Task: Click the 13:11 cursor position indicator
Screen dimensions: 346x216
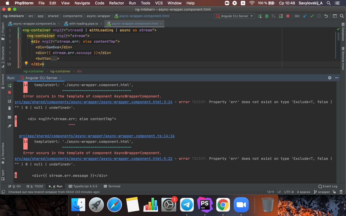Action: tap(271, 192)
